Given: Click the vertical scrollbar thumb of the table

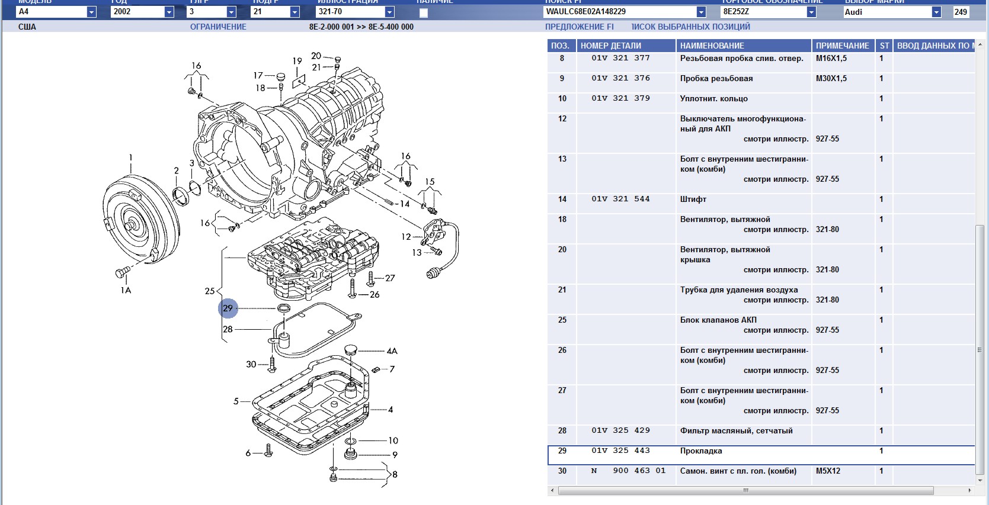Looking at the screenshot, I should click(980, 349).
